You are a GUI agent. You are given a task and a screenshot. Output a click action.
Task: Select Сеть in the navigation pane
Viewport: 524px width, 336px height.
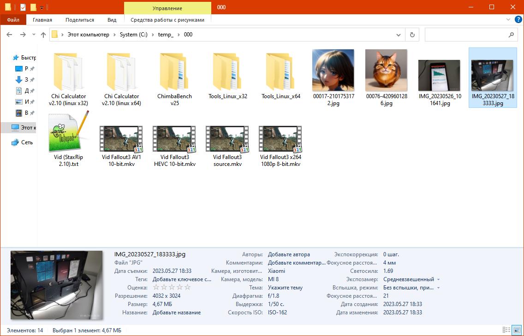22,142
